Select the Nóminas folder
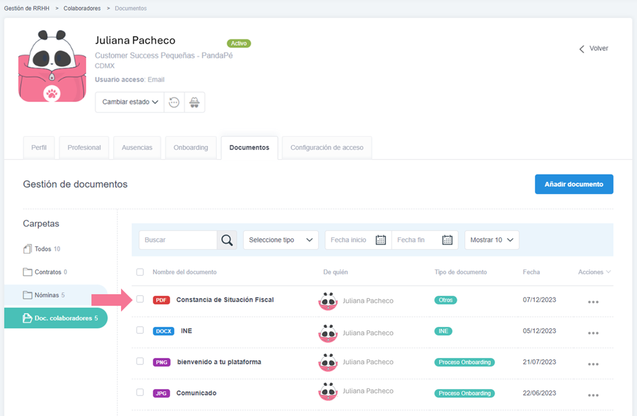The width and height of the screenshot is (637, 416). (x=46, y=295)
